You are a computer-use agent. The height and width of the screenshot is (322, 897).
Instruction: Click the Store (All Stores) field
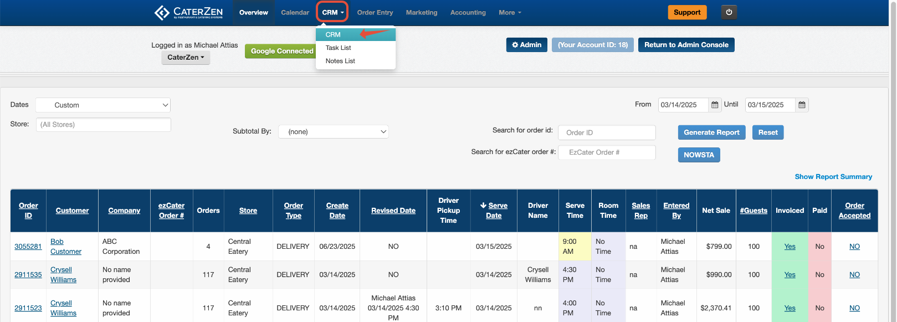click(104, 125)
